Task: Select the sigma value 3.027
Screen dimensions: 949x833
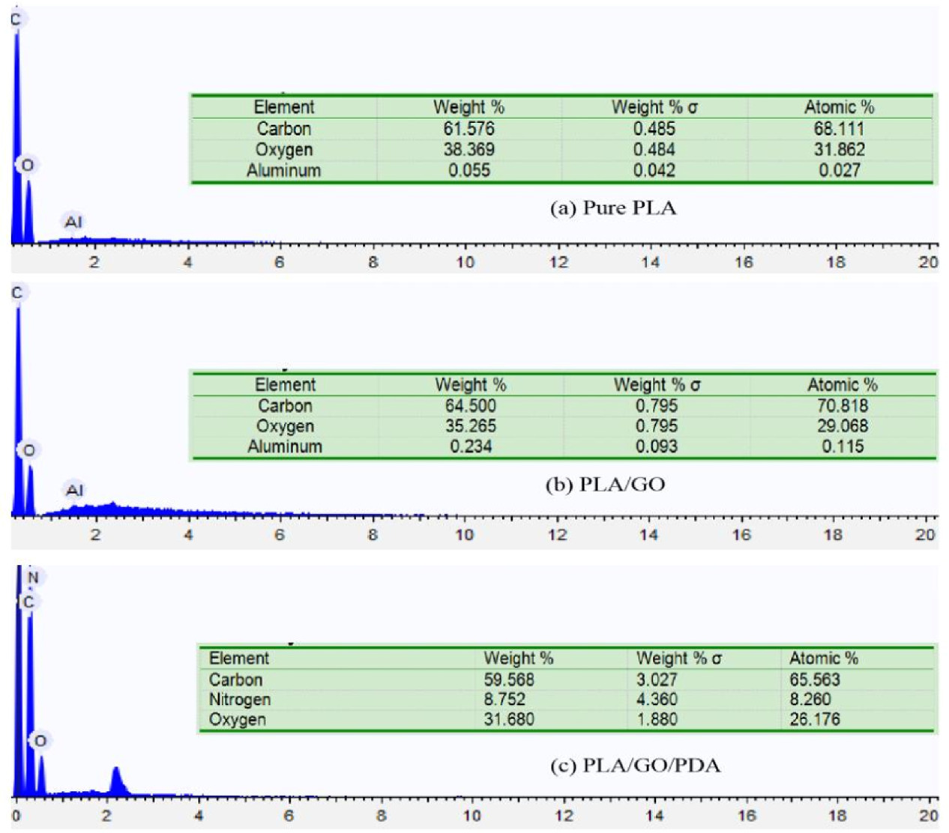Action: pyautogui.click(x=657, y=680)
